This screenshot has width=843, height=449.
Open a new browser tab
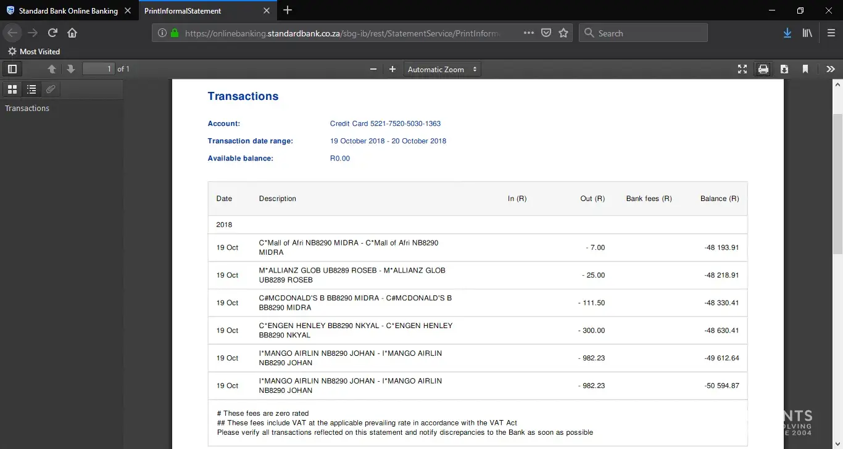(x=288, y=10)
